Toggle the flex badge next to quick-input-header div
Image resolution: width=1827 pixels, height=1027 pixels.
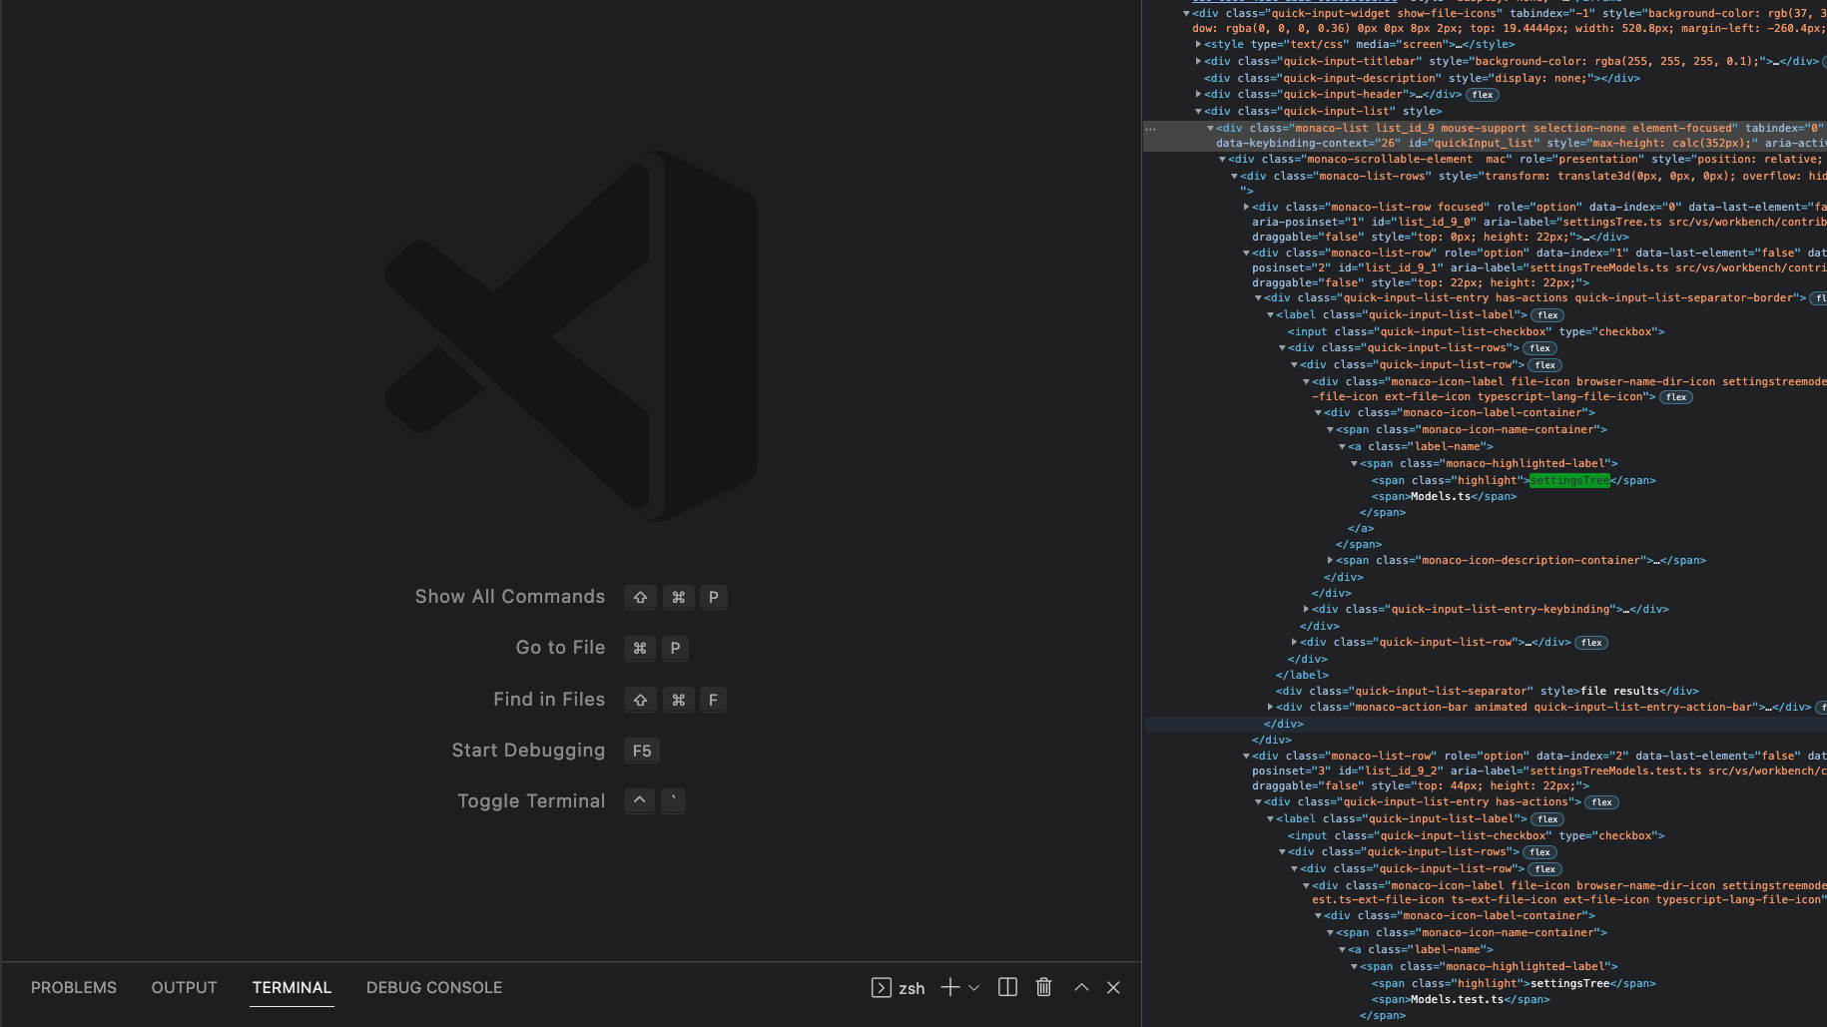tap(1483, 94)
